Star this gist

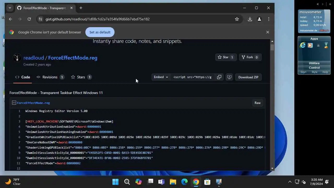click(226, 57)
